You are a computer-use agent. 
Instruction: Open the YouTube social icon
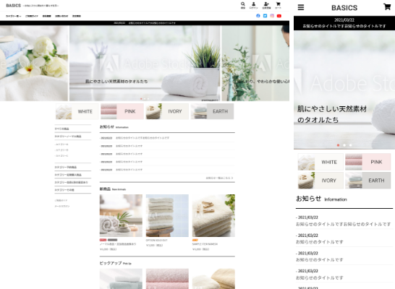tap(279, 16)
